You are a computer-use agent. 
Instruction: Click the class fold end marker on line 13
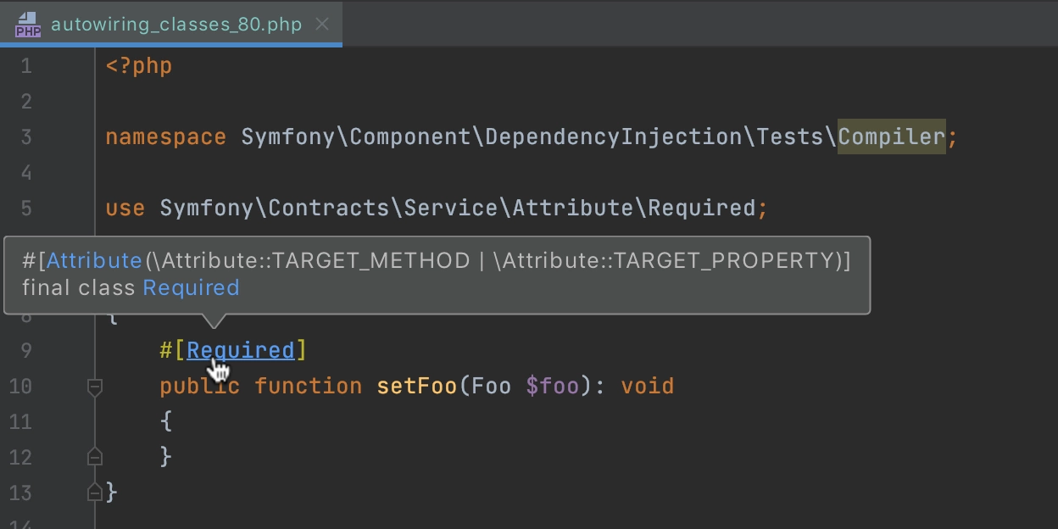click(95, 493)
